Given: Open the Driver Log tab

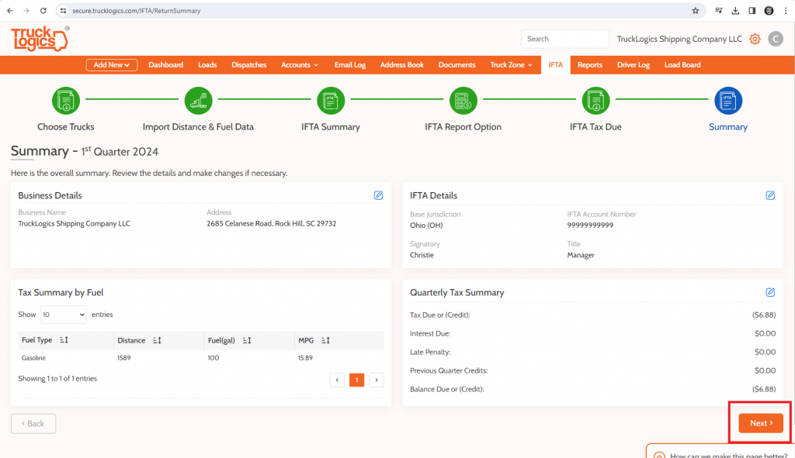Looking at the screenshot, I should (634, 65).
